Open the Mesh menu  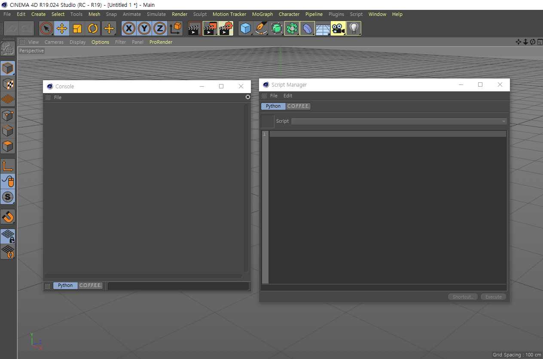click(x=94, y=14)
